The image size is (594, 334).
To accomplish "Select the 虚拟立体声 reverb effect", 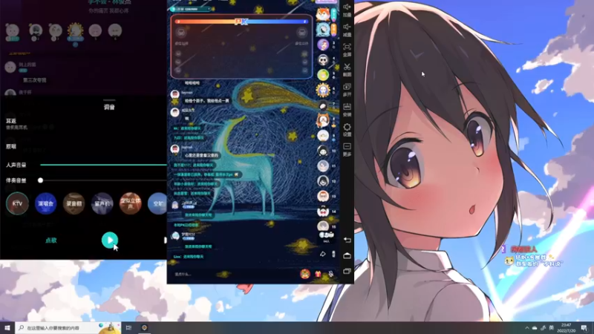I will (131, 203).
